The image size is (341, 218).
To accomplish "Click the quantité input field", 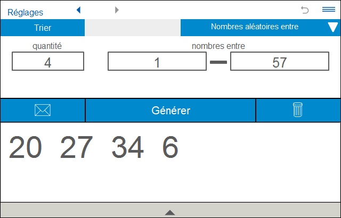I will point(48,62).
